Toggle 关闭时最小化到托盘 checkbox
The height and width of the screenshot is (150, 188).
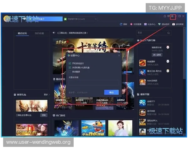point(70,67)
